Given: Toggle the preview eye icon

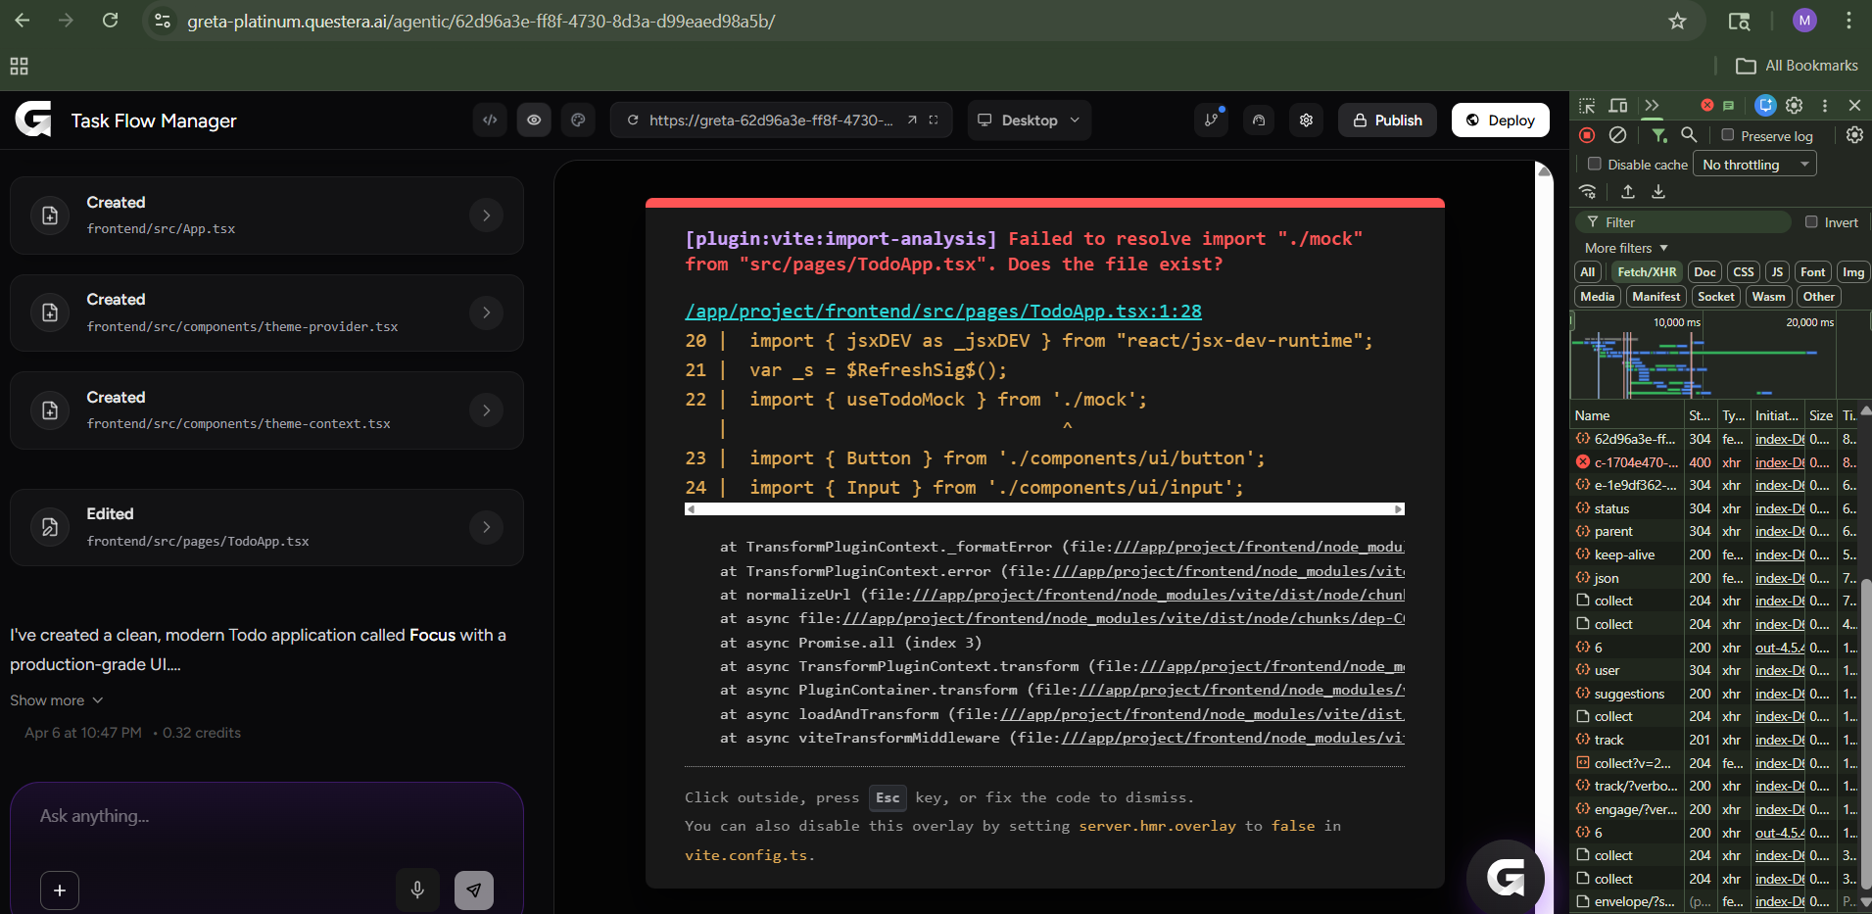Looking at the screenshot, I should (x=534, y=120).
